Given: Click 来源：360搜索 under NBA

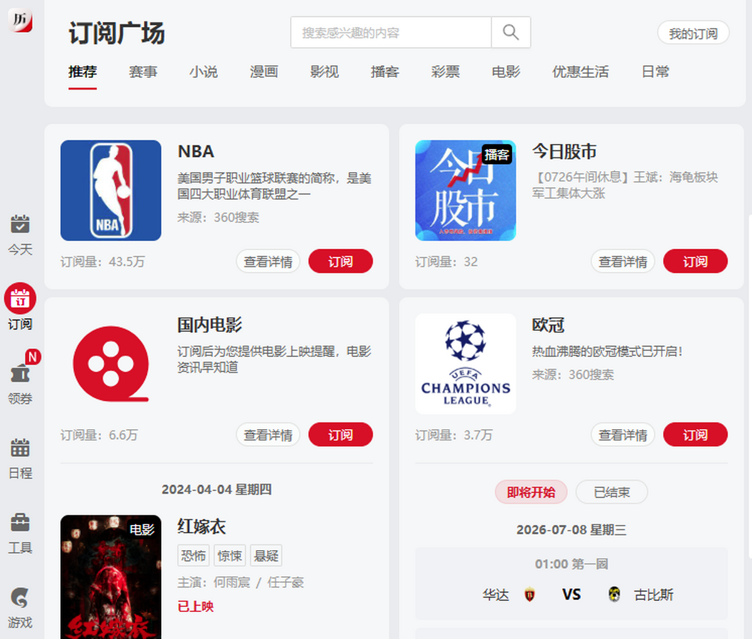Looking at the screenshot, I should click(x=218, y=217).
